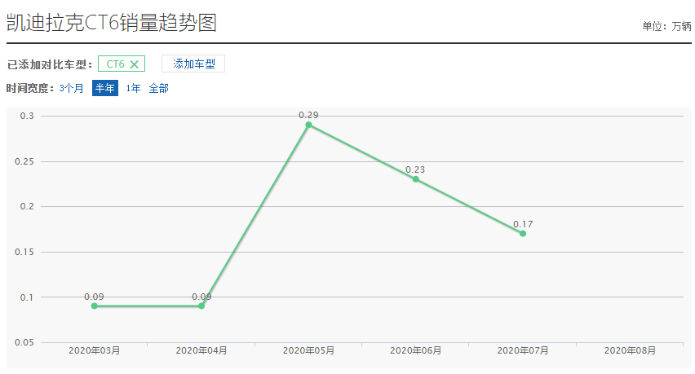Screen dimensions: 695x374
Task: Click the 0.17 data point in July
Action: pos(523,233)
